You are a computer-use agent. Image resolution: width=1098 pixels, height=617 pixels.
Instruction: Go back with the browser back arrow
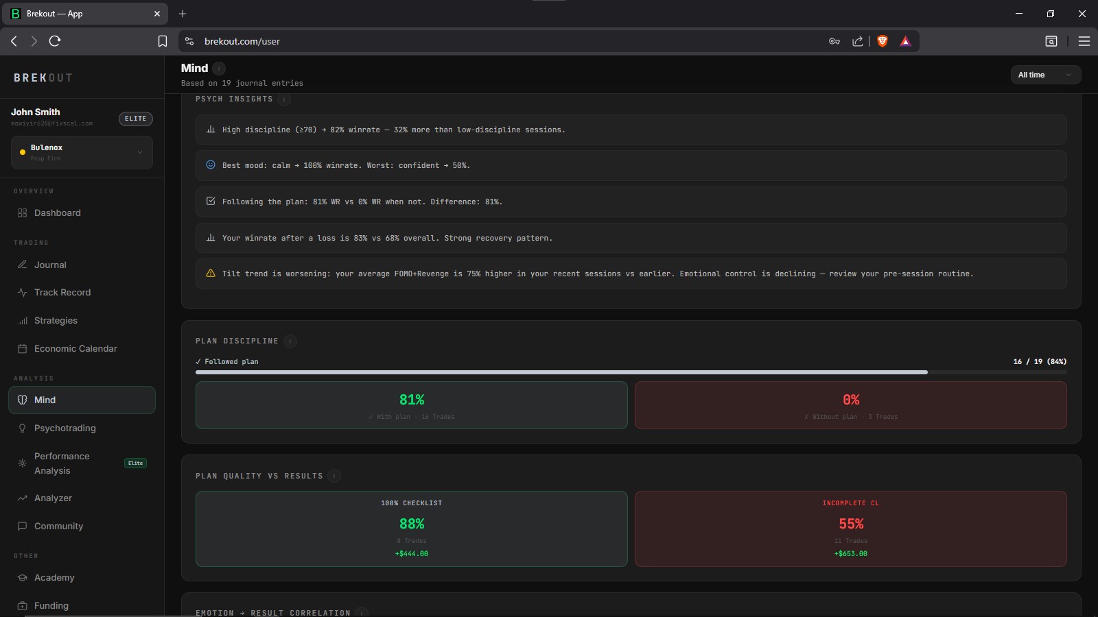(14, 41)
